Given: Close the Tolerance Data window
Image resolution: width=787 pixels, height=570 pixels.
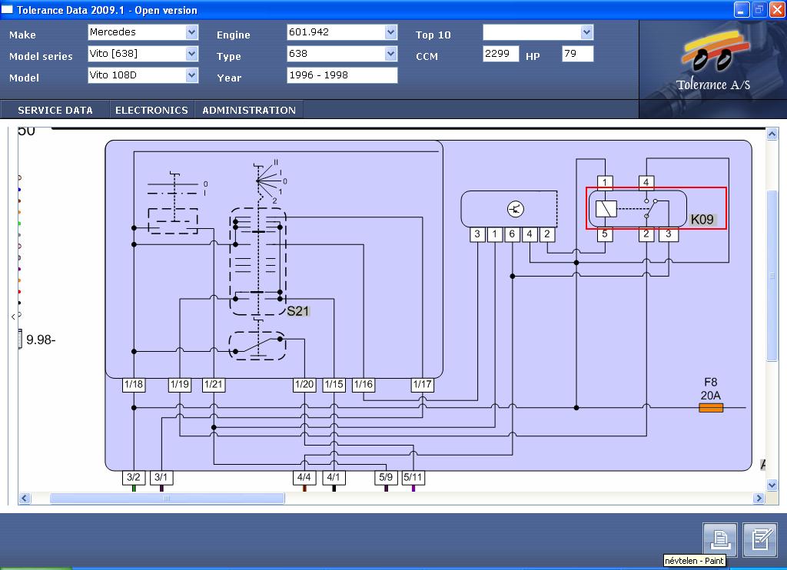Looking at the screenshot, I should 776,9.
